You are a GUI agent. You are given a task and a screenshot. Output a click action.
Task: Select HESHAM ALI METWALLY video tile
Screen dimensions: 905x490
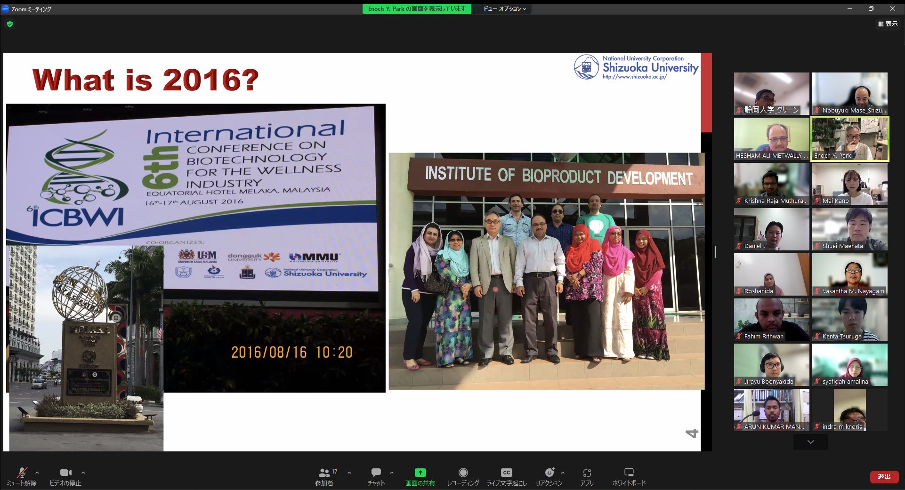pyautogui.click(x=771, y=138)
